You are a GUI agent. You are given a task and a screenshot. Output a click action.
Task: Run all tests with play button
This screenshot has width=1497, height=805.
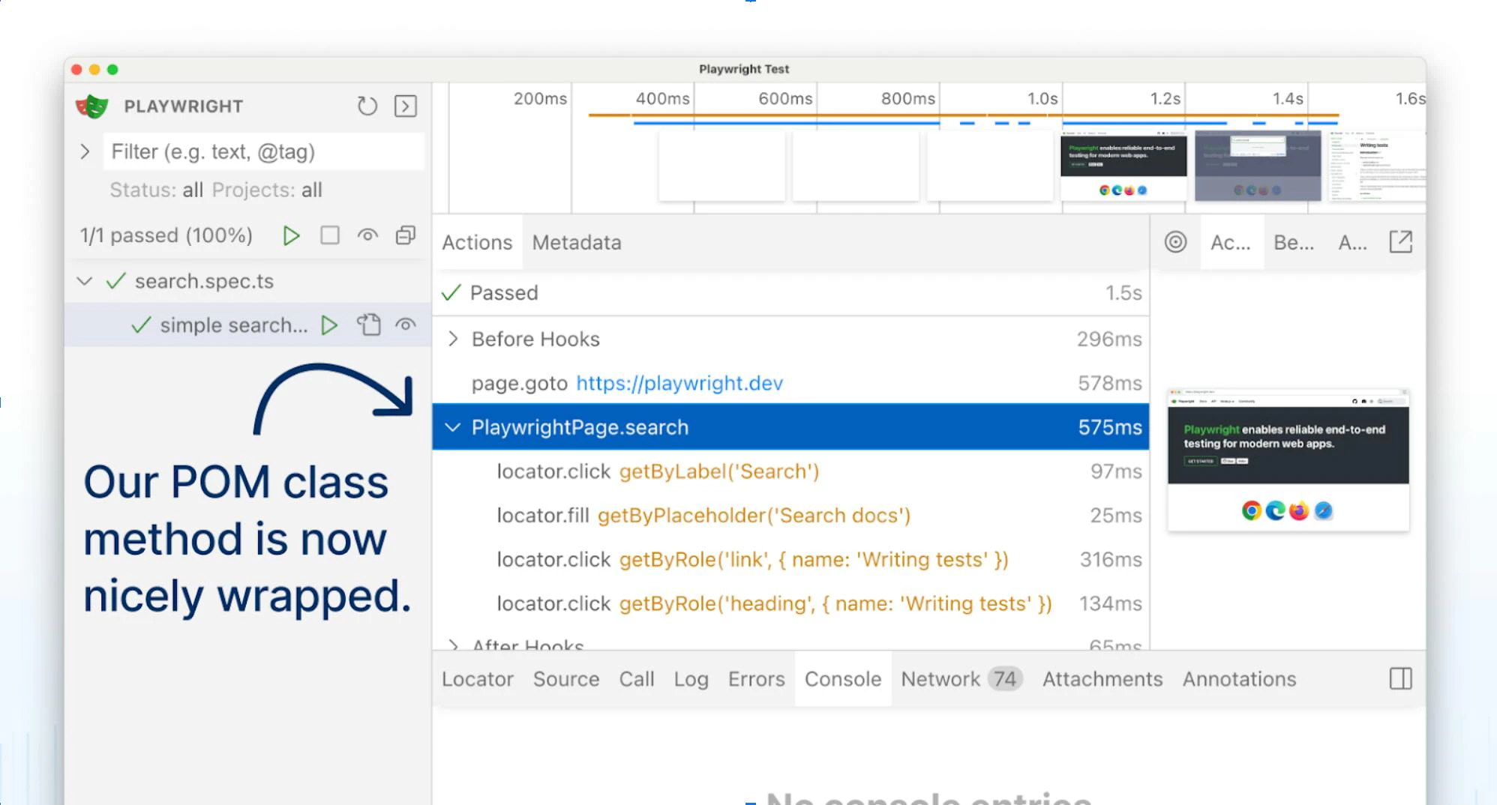(x=291, y=236)
